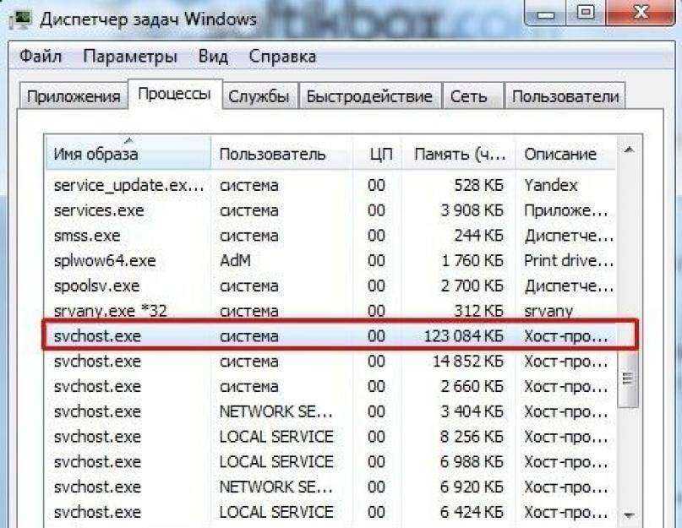Screen dimensions: 682x528
Task: Open the Вид menu
Action: coord(213,57)
